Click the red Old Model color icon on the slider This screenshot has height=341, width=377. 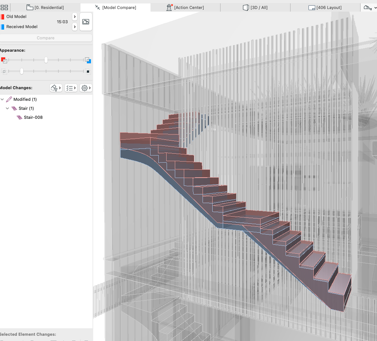(4, 60)
